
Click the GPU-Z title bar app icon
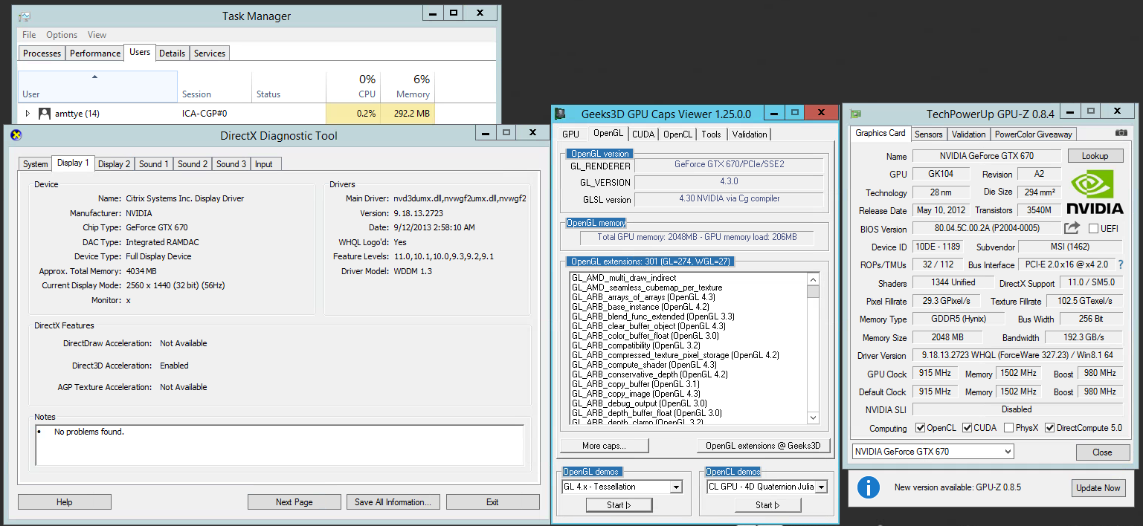pyautogui.click(x=856, y=114)
